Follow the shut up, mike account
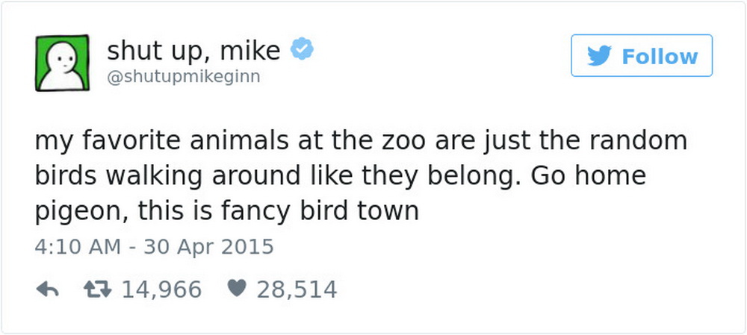 pos(642,55)
